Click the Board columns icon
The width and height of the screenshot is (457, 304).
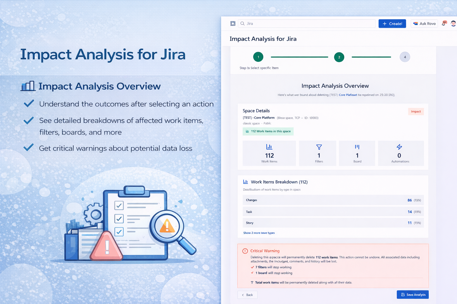(357, 146)
